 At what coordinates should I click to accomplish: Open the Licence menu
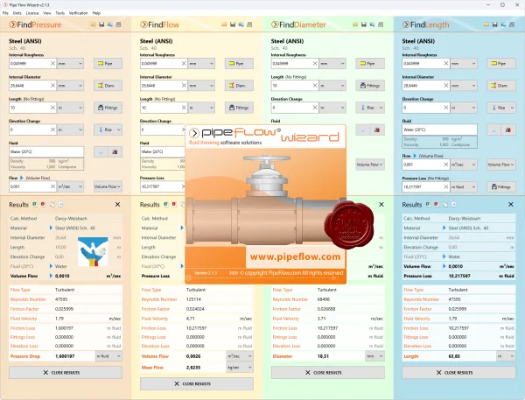coord(32,13)
